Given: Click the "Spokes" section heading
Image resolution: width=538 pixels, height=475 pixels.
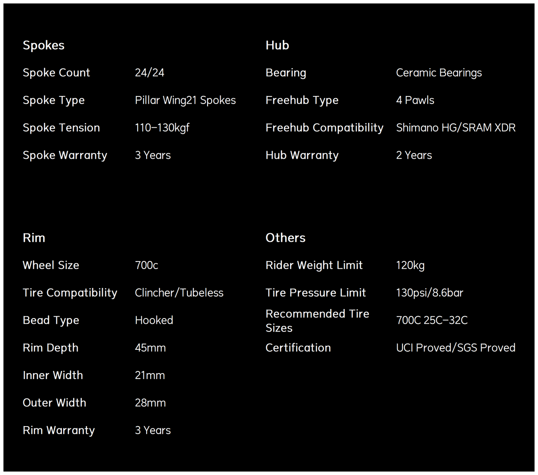Looking at the screenshot, I should [x=43, y=46].
